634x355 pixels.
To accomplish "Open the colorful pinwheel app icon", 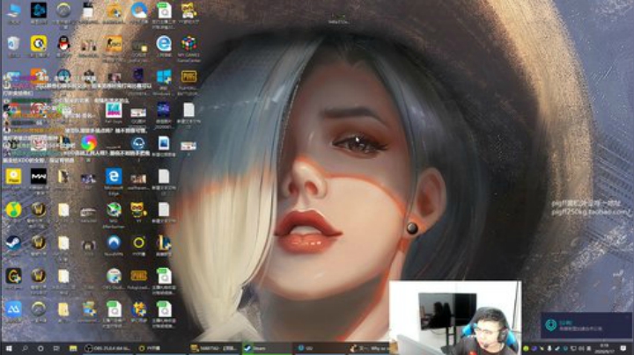I will point(89,143).
